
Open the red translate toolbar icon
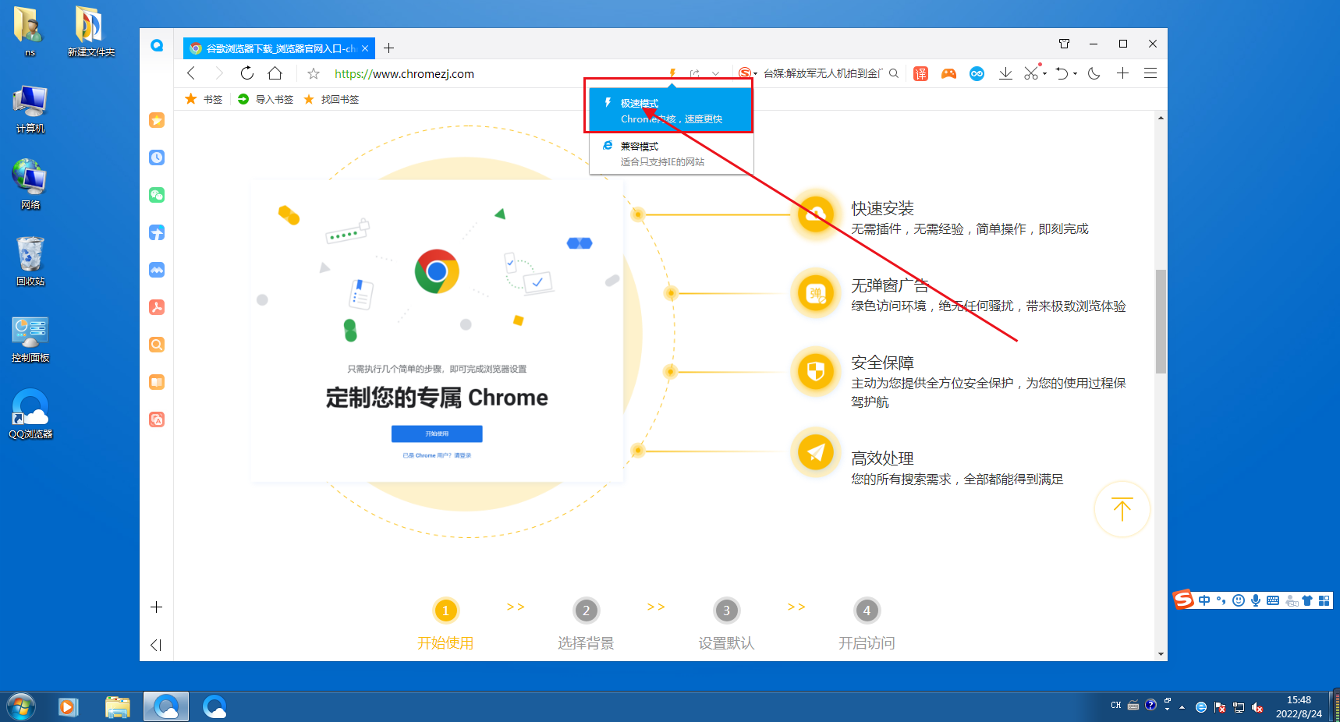[921, 73]
